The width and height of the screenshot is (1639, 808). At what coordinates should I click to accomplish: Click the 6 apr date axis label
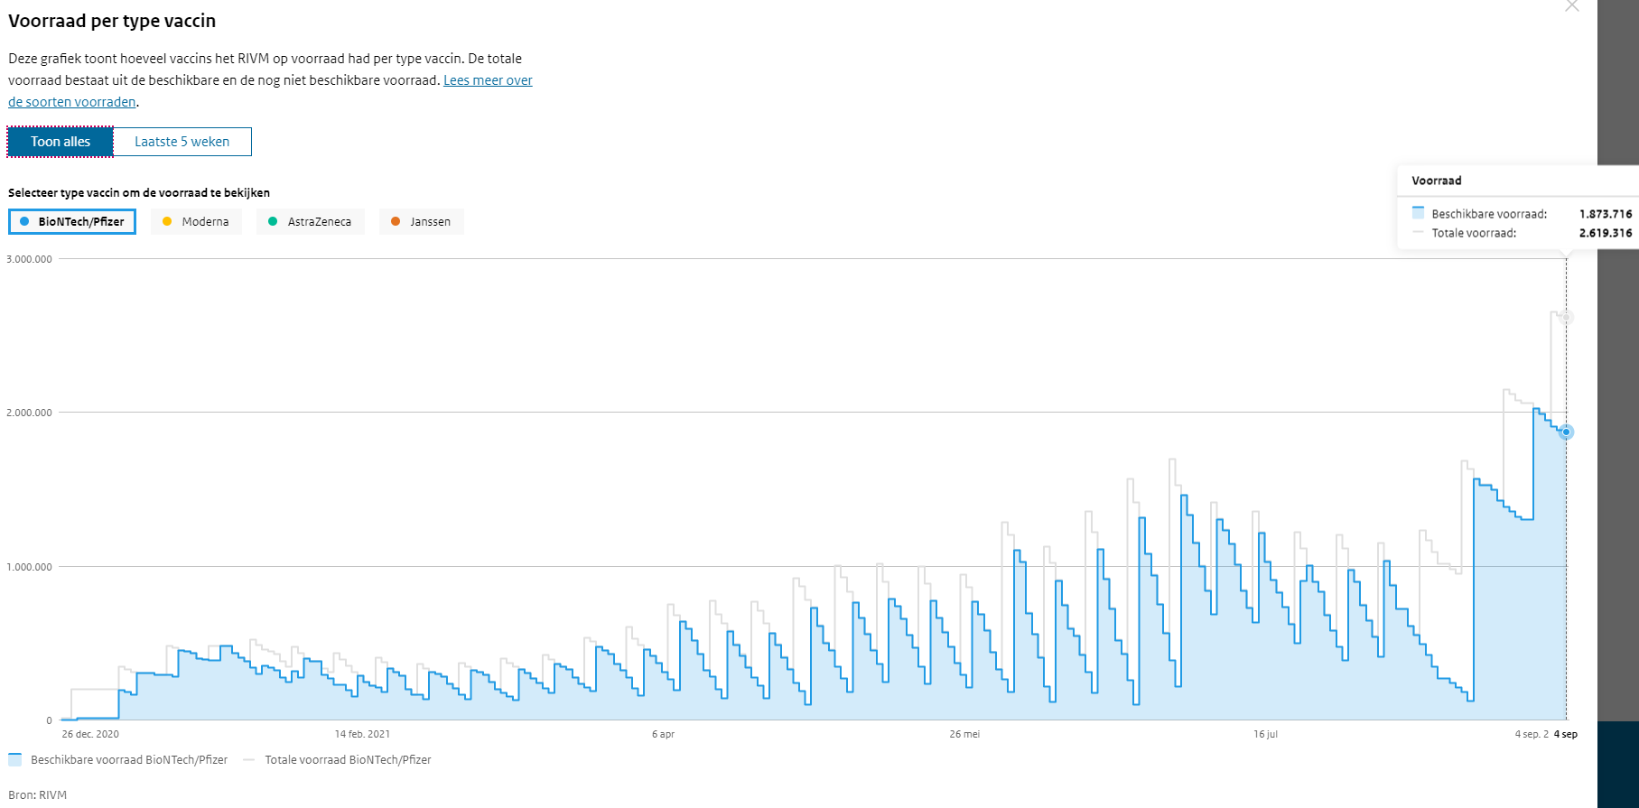pyautogui.click(x=663, y=734)
